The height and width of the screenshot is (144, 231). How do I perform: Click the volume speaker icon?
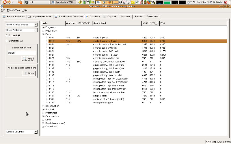120,2
